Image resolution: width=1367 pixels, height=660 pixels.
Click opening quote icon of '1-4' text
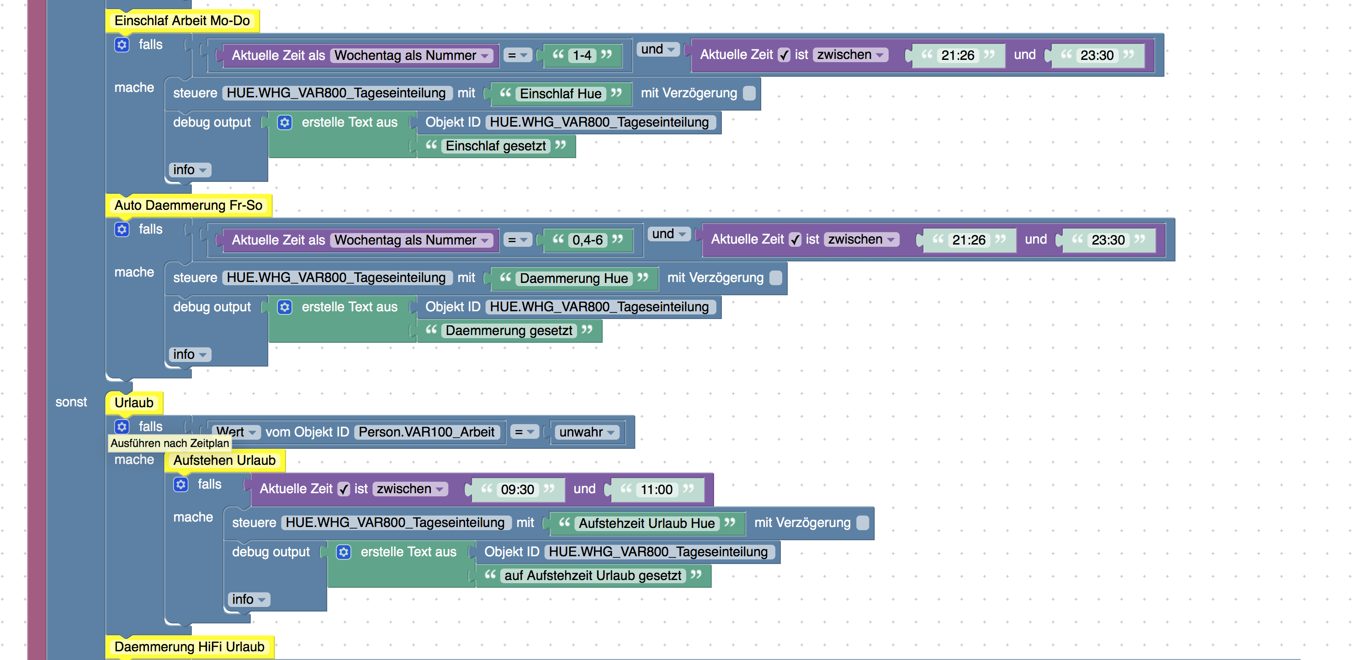558,55
